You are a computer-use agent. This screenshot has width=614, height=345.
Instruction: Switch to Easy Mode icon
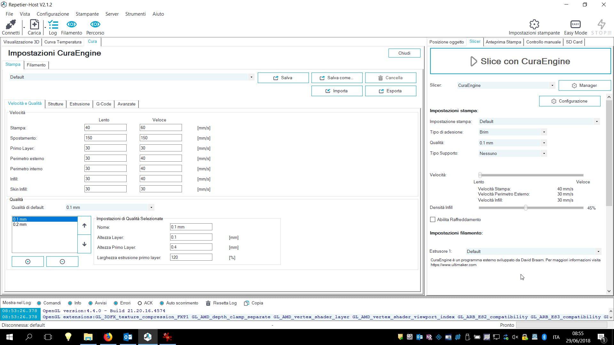(x=575, y=25)
